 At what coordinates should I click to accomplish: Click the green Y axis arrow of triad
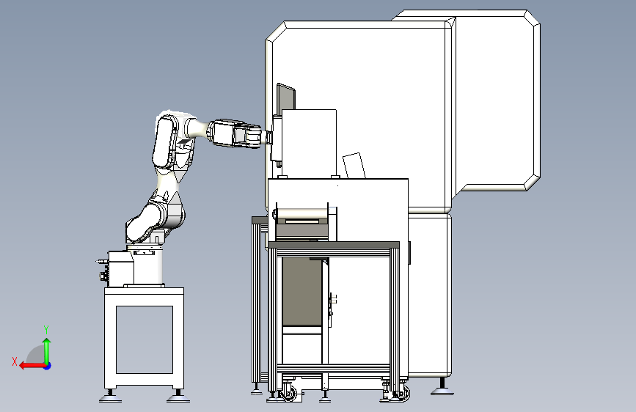(x=47, y=350)
